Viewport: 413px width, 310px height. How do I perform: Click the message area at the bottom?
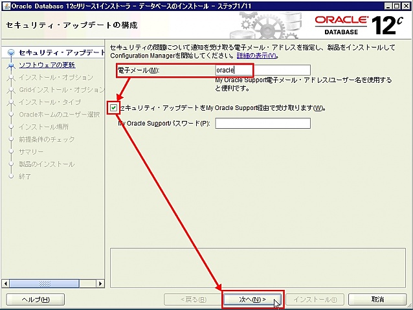258,268
